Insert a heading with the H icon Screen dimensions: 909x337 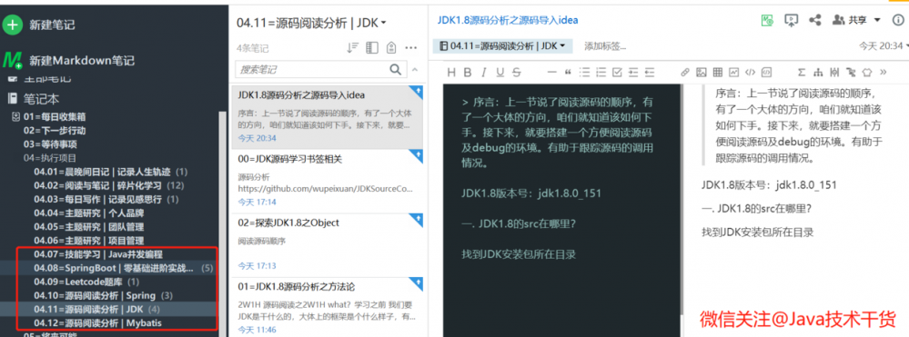click(451, 73)
